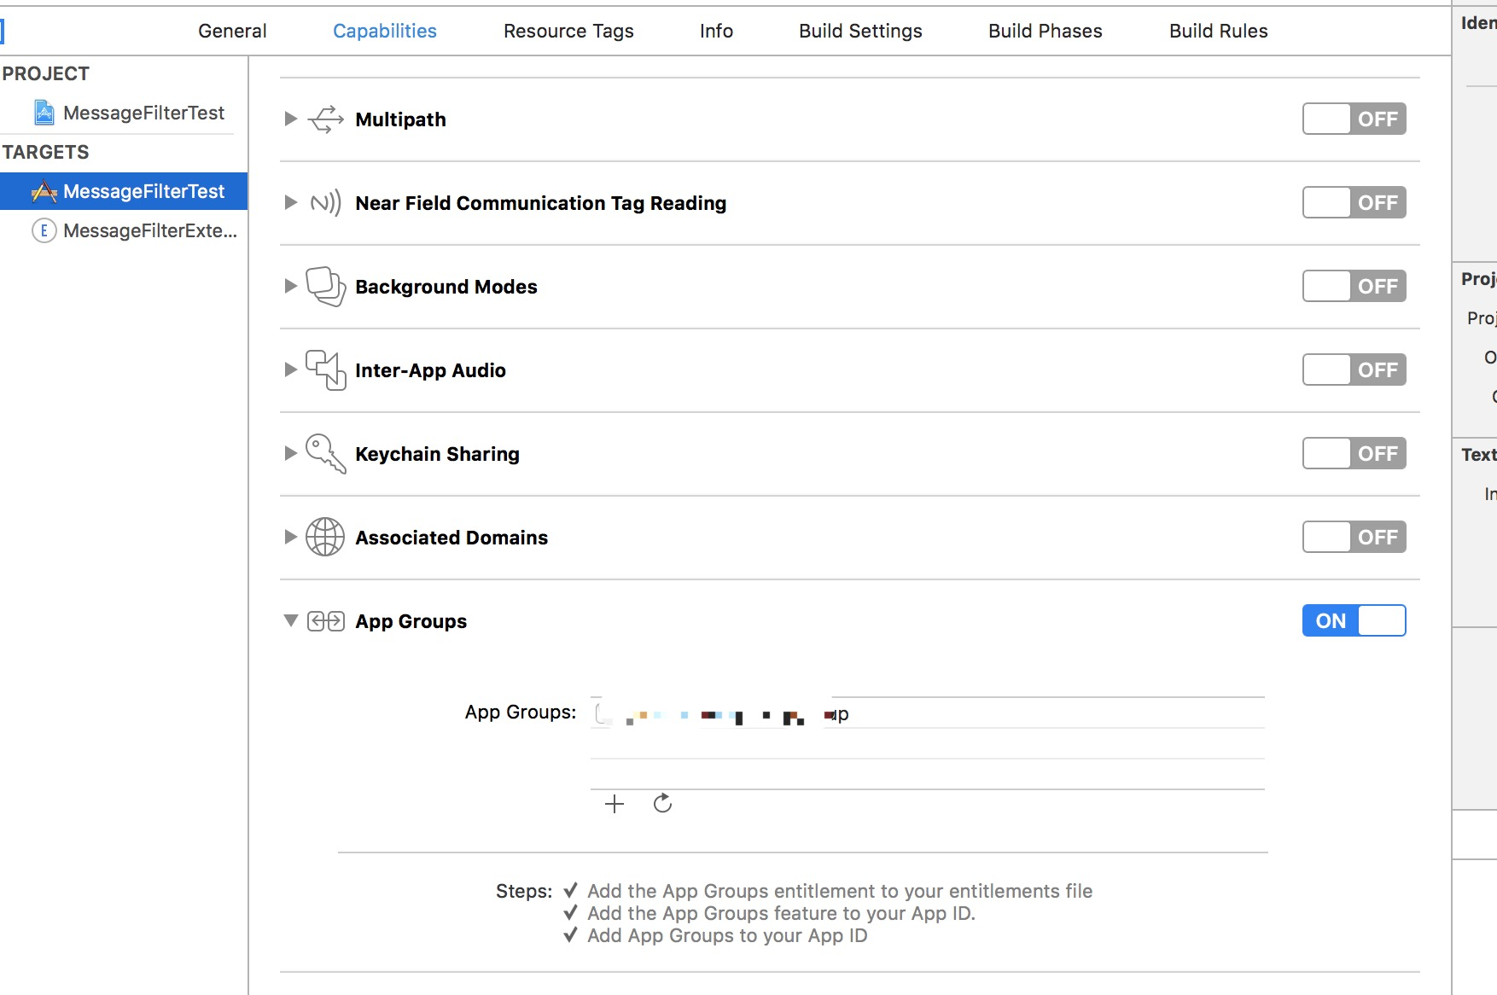This screenshot has width=1497, height=995.
Task: Turn off the App Groups switch
Action: point(1354,621)
